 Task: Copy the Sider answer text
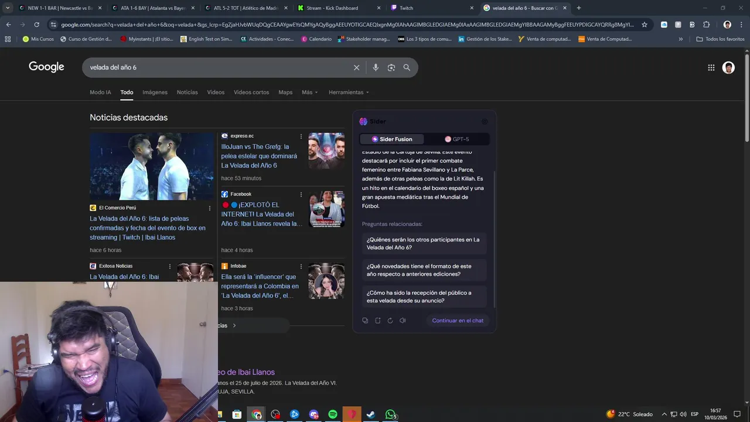(365, 321)
